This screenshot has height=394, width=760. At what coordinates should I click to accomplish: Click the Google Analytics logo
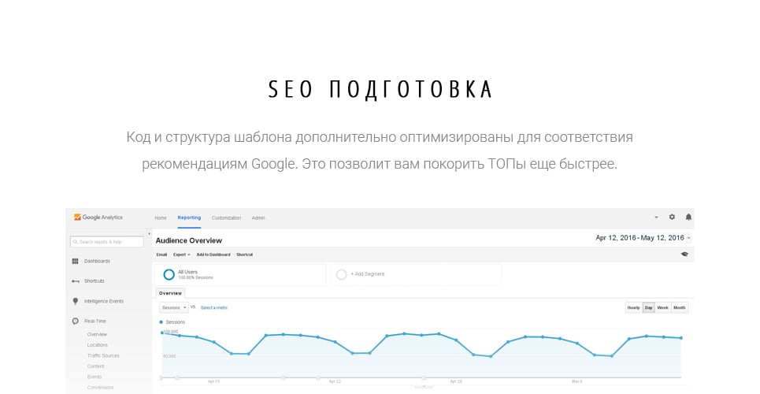(x=98, y=217)
